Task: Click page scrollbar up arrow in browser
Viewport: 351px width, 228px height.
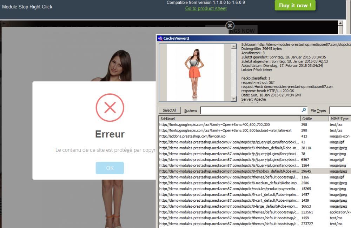Action: pyautogui.click(x=340, y=23)
